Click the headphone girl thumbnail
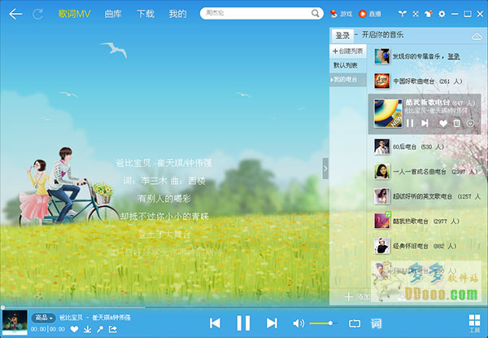This screenshot has height=338, width=488. pyautogui.click(x=382, y=56)
